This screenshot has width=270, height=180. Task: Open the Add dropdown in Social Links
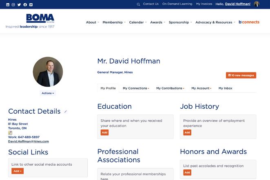point(18,171)
